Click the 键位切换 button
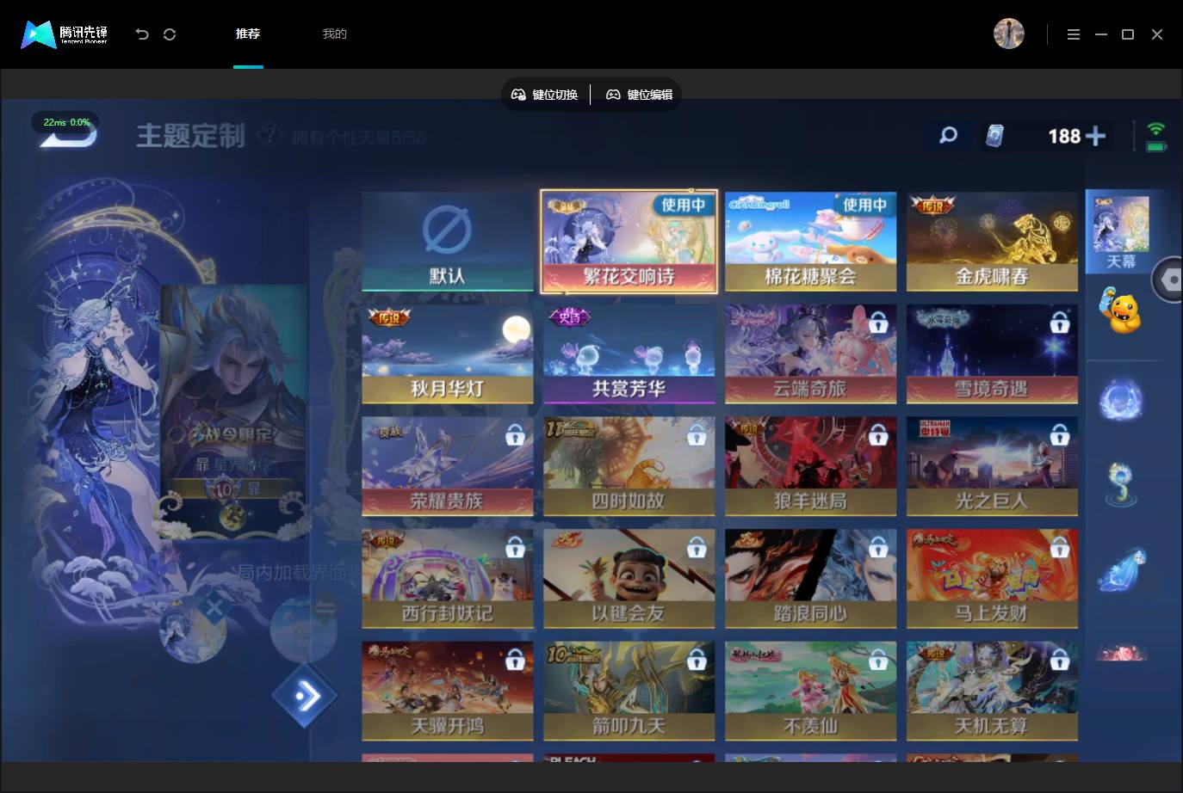Viewport: 1183px width, 793px height. pyautogui.click(x=545, y=95)
